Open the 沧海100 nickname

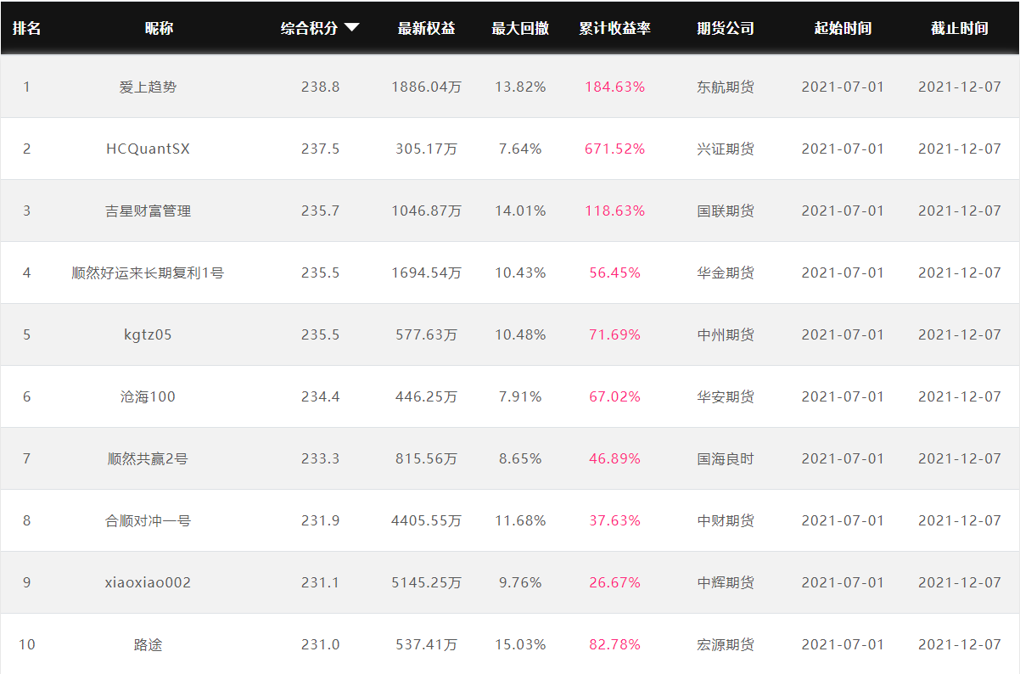point(148,396)
